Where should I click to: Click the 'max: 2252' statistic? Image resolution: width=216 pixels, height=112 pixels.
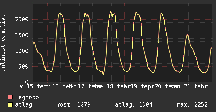[x=192, y=105]
